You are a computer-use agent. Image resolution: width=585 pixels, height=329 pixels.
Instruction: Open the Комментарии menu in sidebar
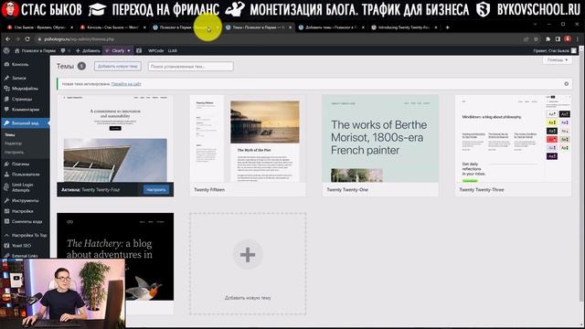pyautogui.click(x=25, y=110)
